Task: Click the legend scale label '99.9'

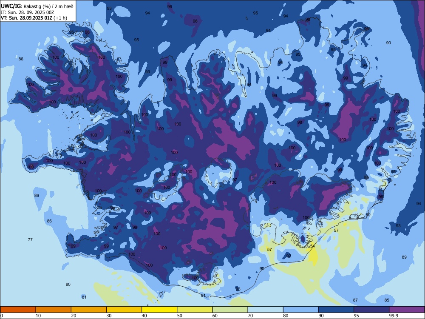Action: point(394,316)
